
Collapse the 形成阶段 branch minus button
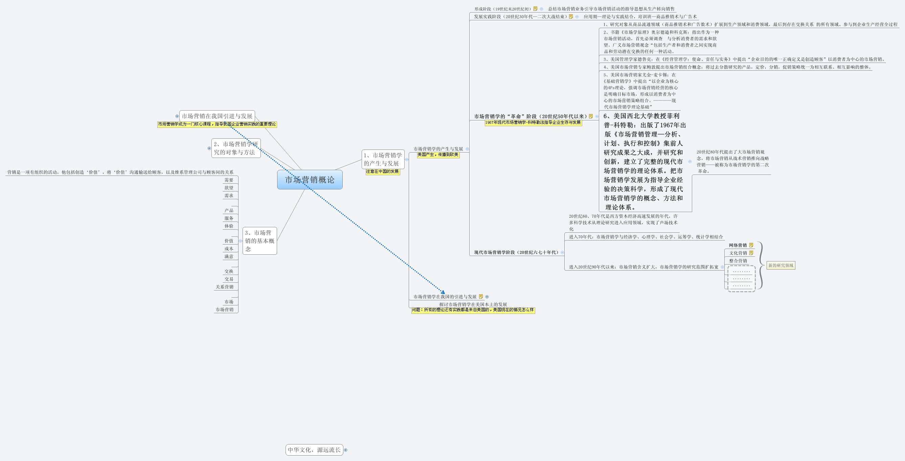[x=541, y=9]
